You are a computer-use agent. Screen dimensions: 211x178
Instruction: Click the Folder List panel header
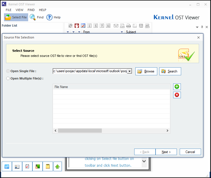point(9,25)
